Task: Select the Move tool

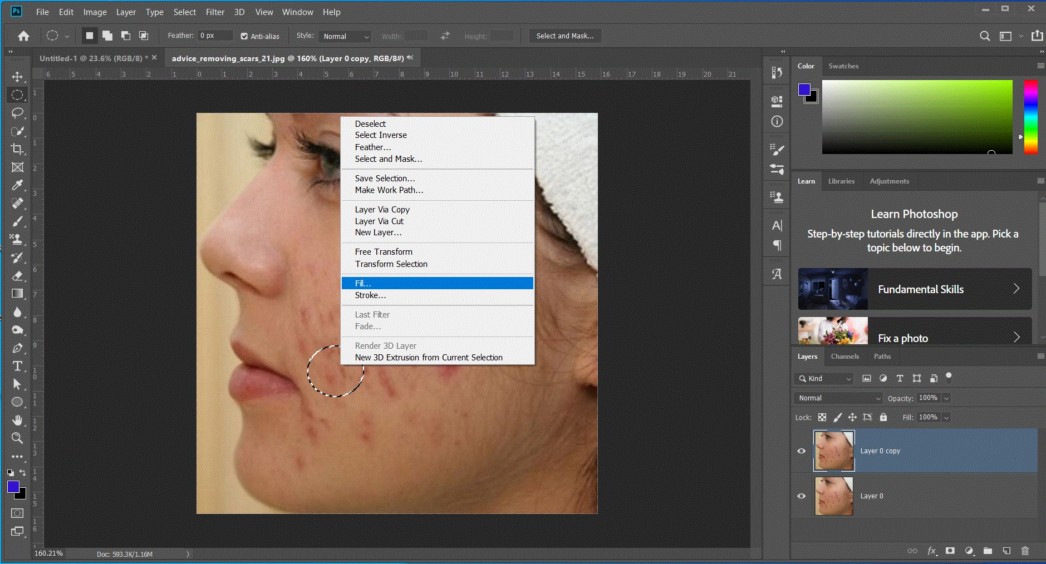Action: 17,77
